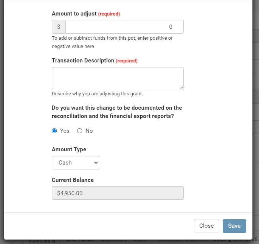Click the text area resize handle
This screenshot has width=259, height=244.
point(181,87)
